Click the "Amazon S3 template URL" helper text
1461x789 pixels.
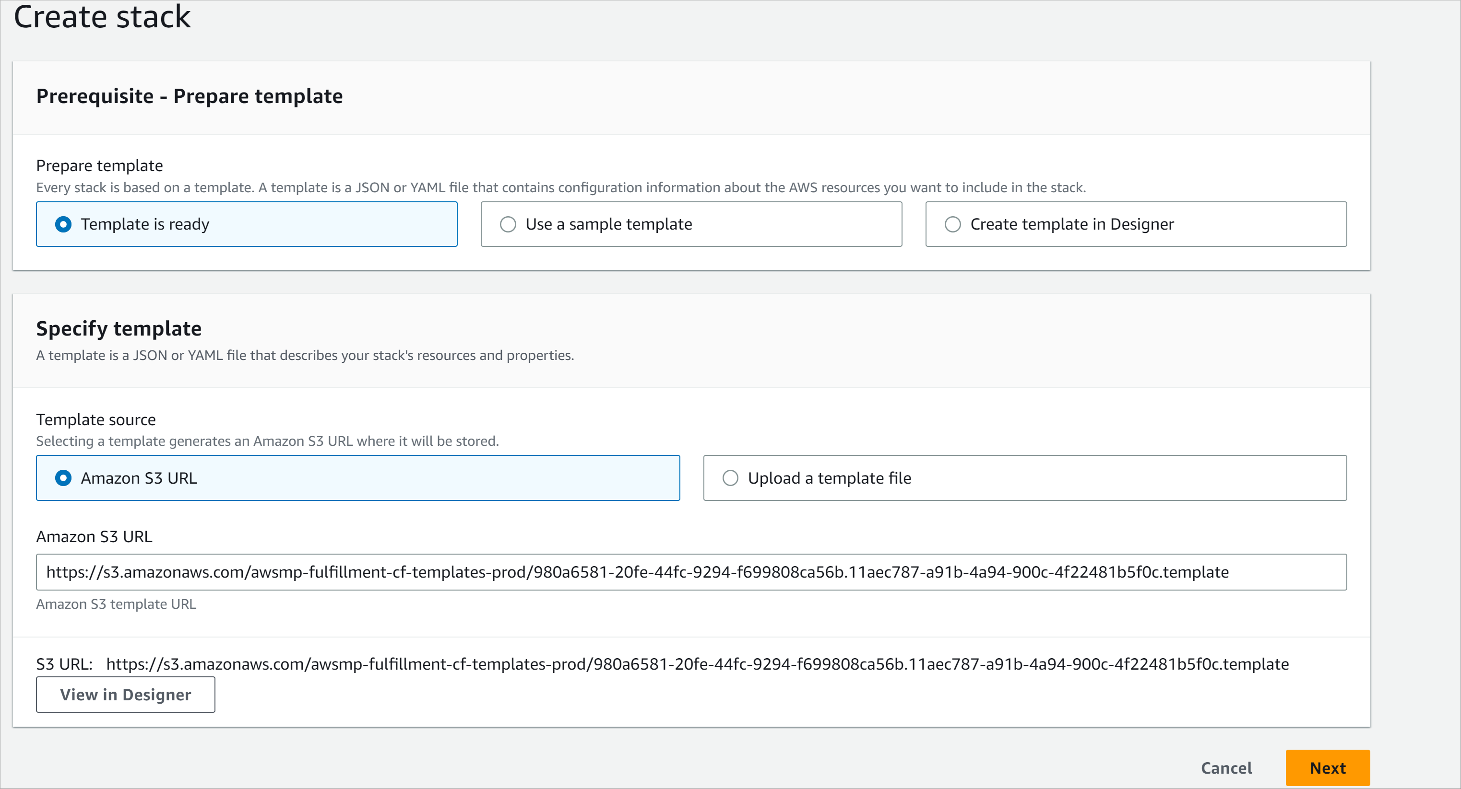[116, 603]
